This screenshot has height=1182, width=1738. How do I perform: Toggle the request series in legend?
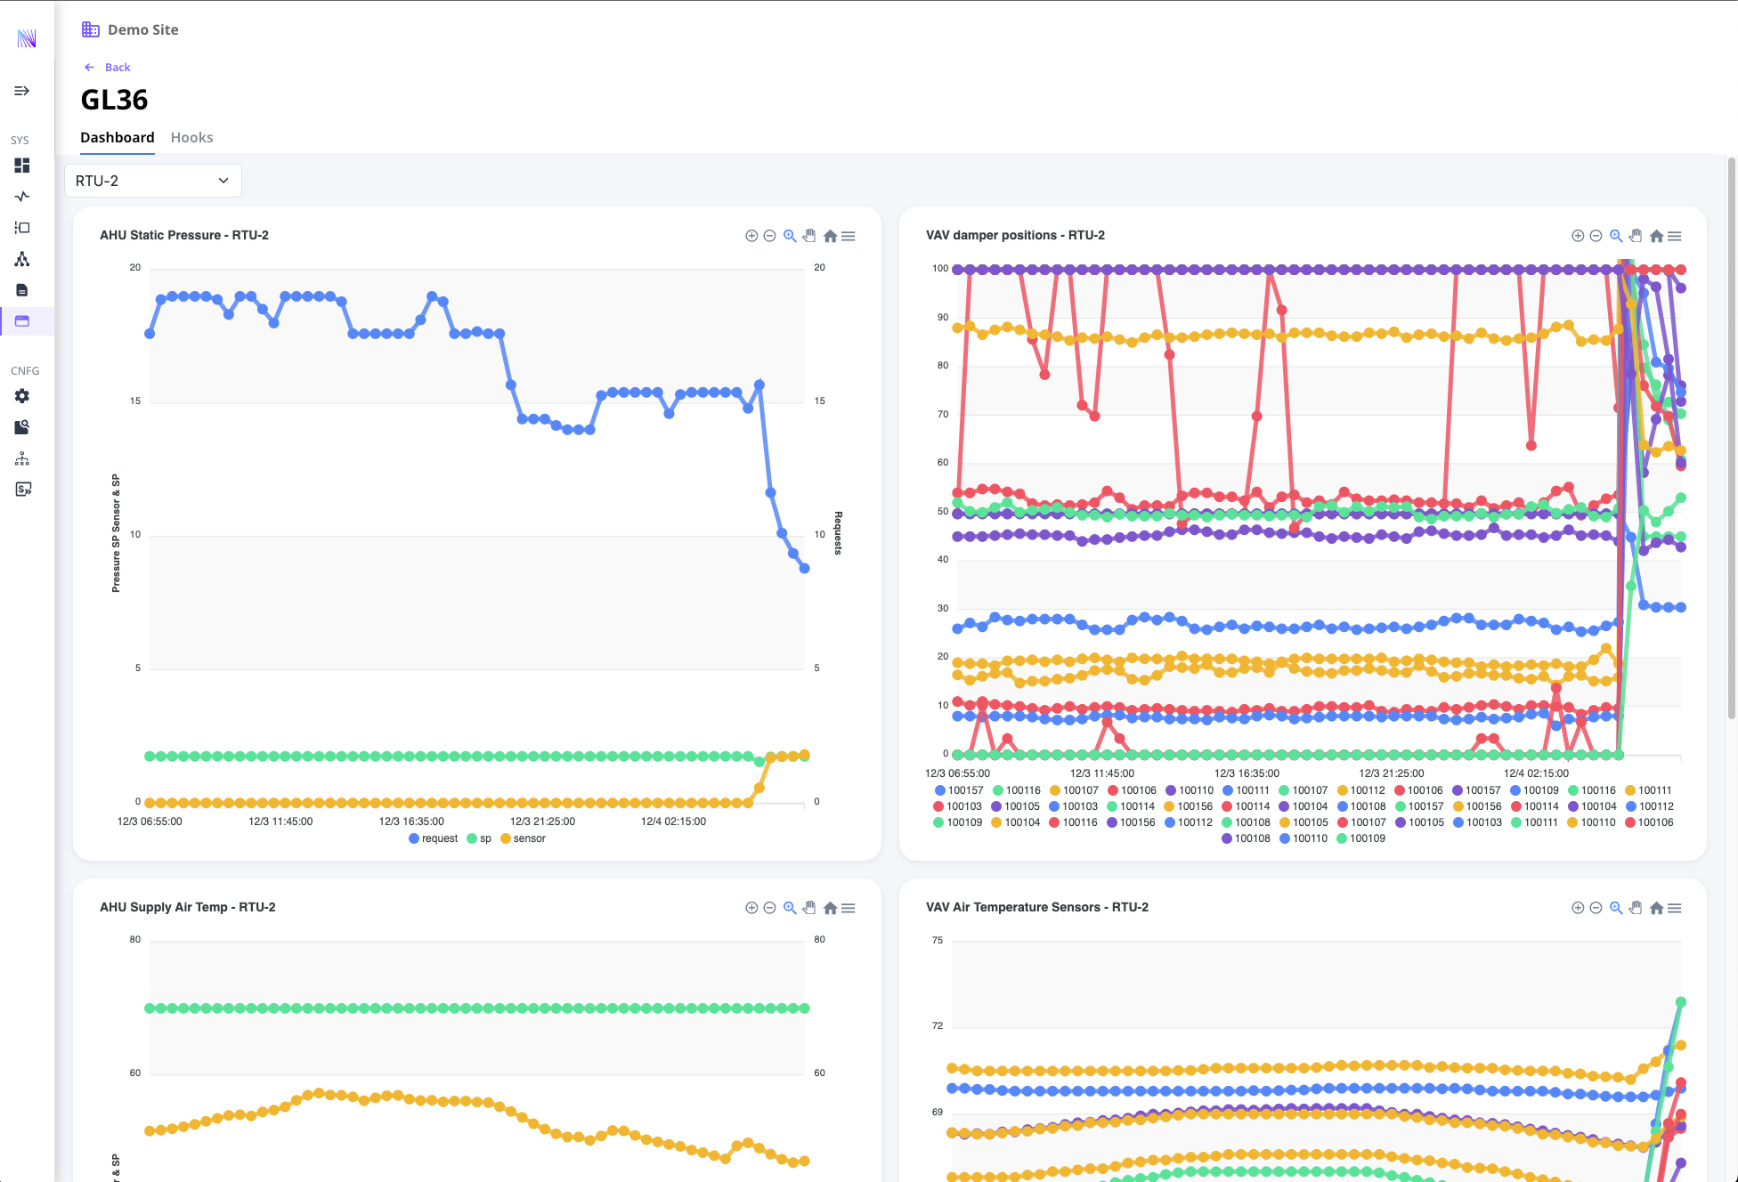[x=433, y=838]
